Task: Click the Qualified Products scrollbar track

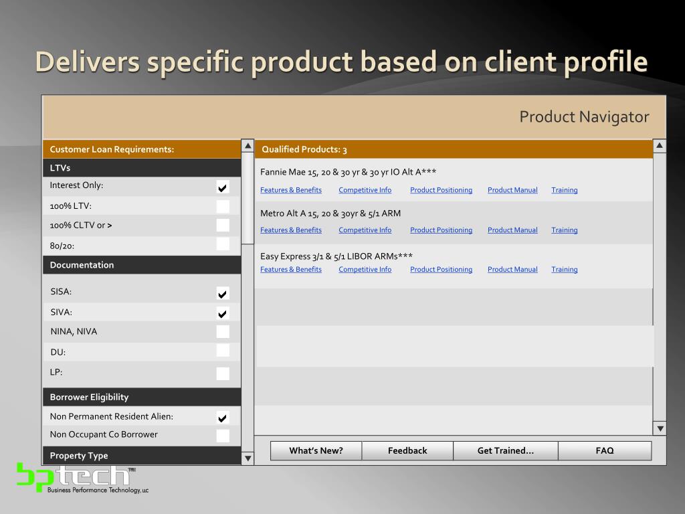Action: pyautogui.click(x=660, y=287)
